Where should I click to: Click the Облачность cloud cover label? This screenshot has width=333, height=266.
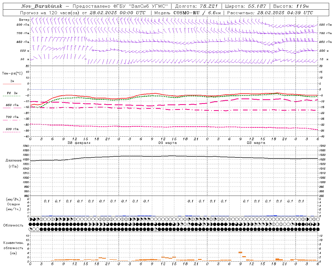point(13,225)
